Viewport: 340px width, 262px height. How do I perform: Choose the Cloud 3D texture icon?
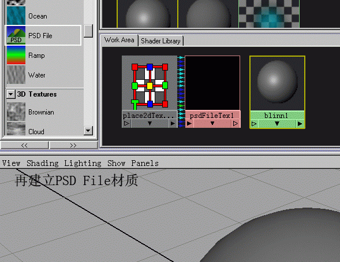16,128
